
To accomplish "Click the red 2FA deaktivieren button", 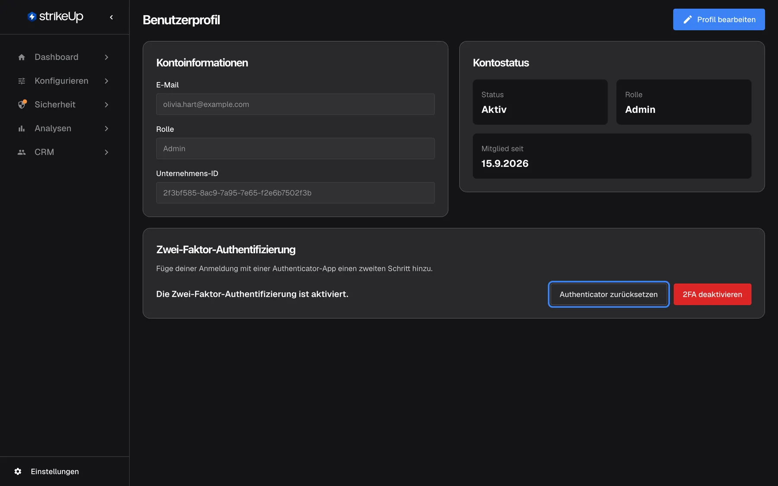I will click(712, 294).
